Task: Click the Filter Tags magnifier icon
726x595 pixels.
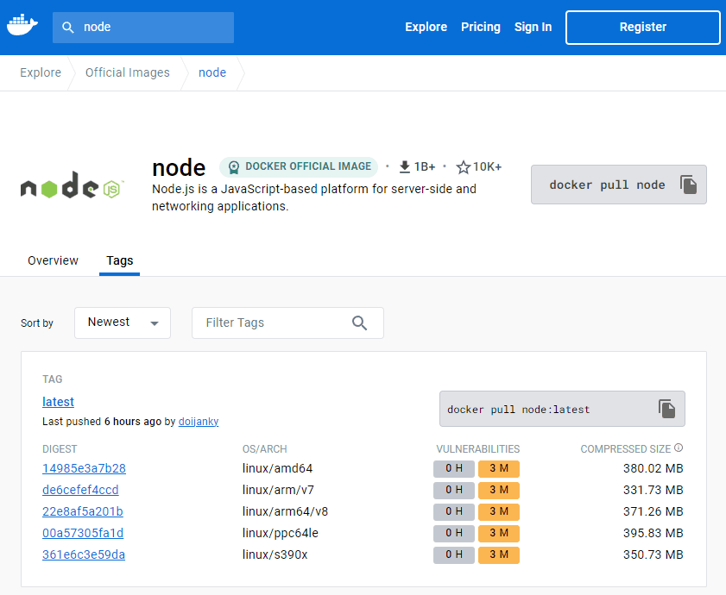Action: [360, 323]
